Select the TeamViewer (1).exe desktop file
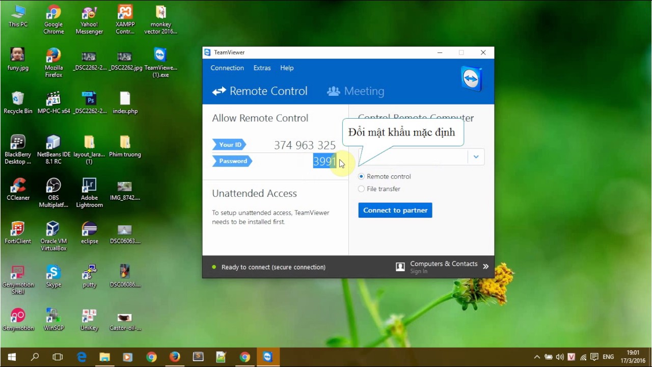652x367 pixels. (161, 63)
